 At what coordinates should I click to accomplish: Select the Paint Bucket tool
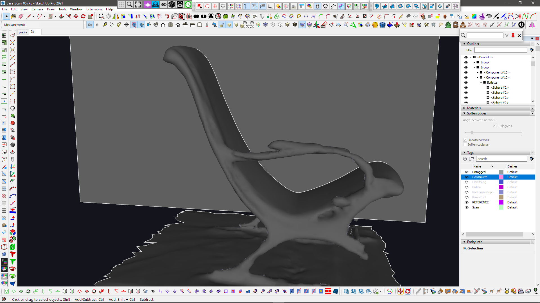13,16
